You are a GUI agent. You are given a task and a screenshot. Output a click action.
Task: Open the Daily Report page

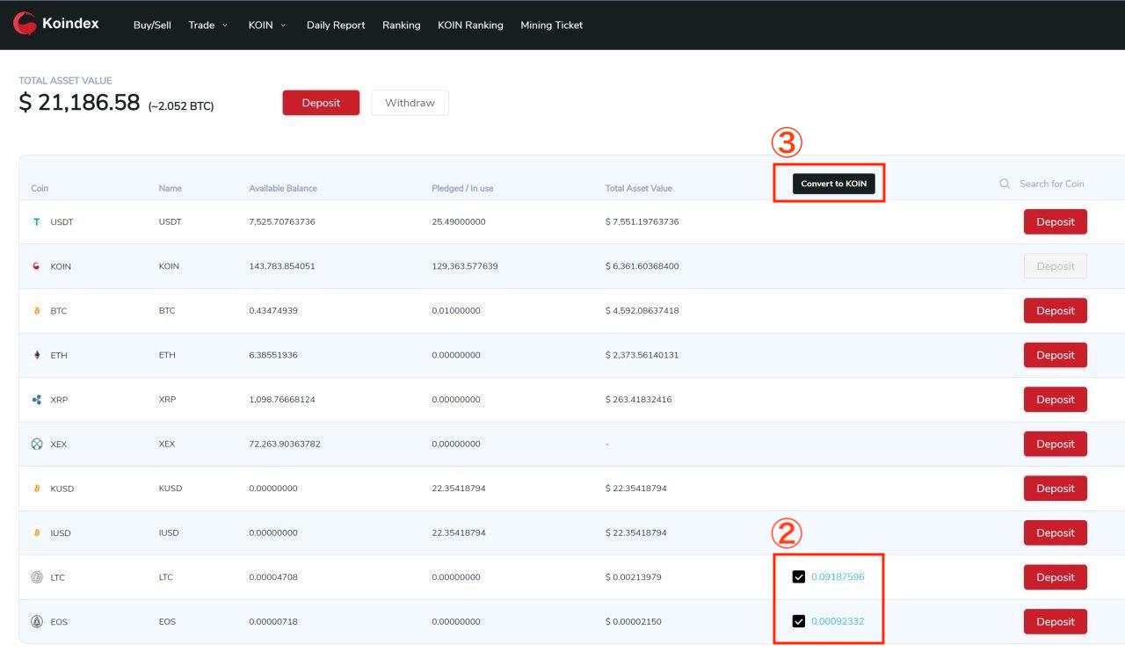pos(335,25)
